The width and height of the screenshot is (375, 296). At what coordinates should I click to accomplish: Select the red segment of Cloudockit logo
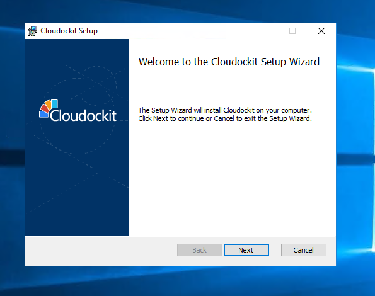pyautogui.click(x=44, y=108)
